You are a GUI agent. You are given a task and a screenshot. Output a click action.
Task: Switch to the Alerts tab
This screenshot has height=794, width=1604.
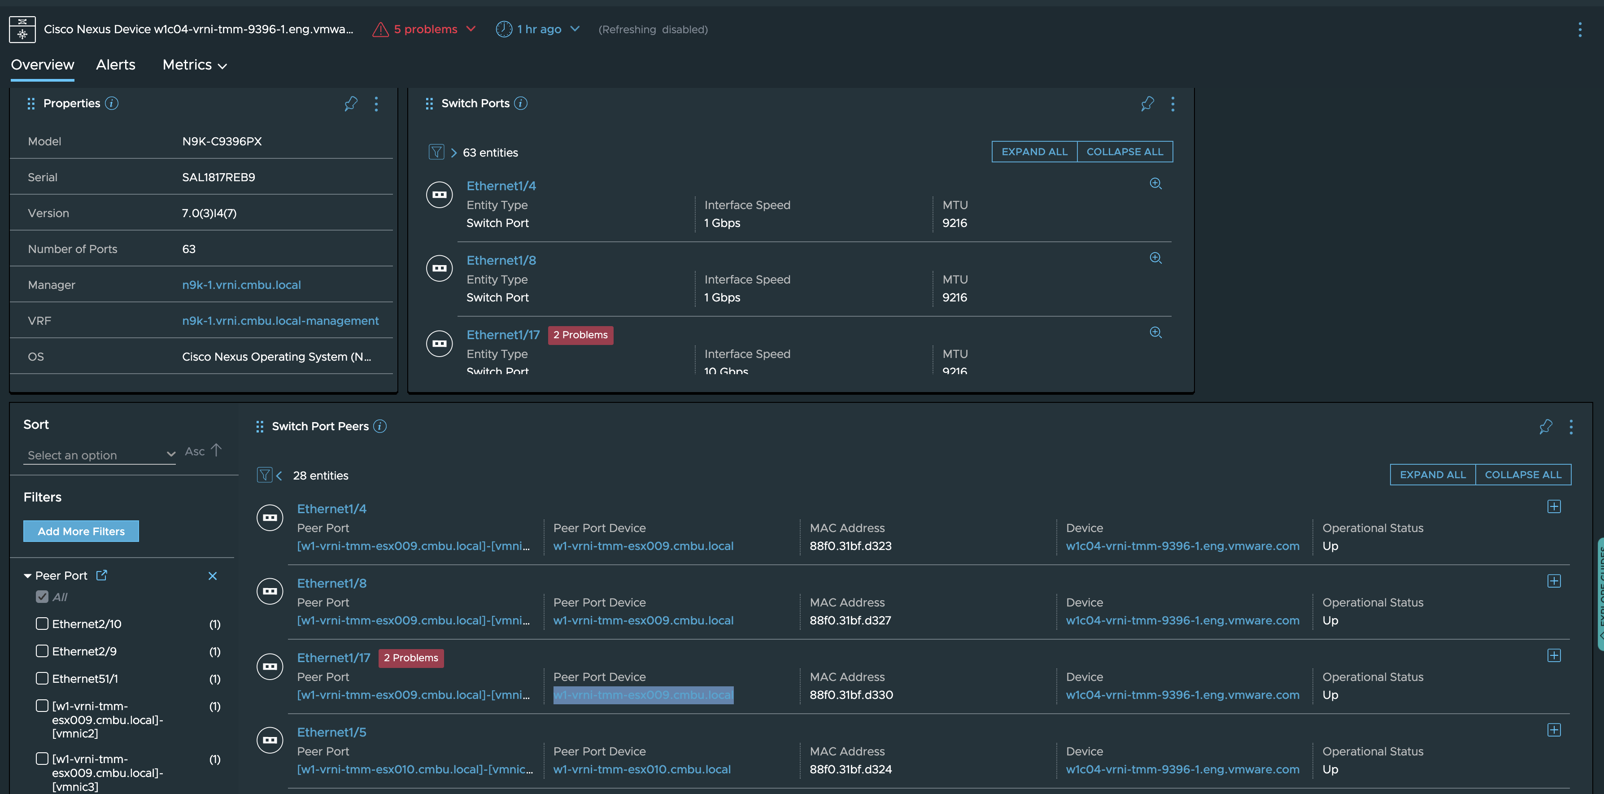click(x=116, y=65)
